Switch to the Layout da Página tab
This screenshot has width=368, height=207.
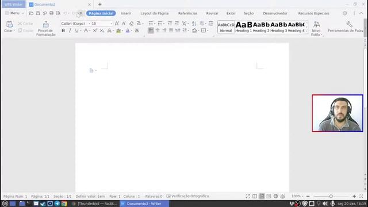coord(155,13)
